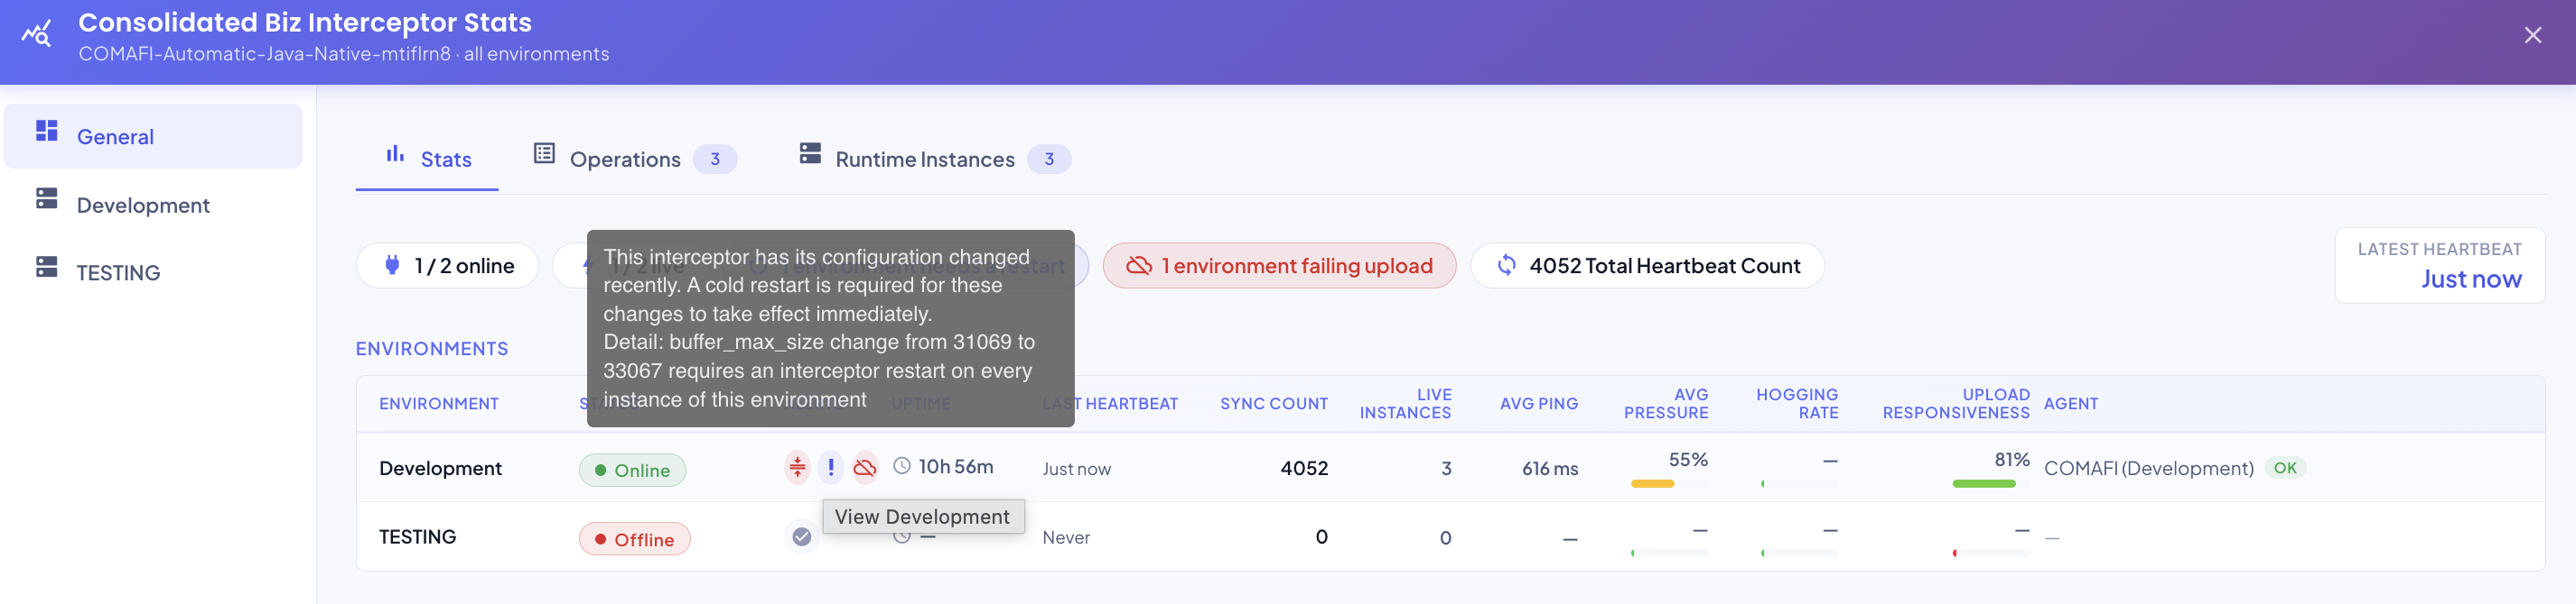2576x604 pixels.
Task: Click the OK agent status badge
Action: point(2285,467)
